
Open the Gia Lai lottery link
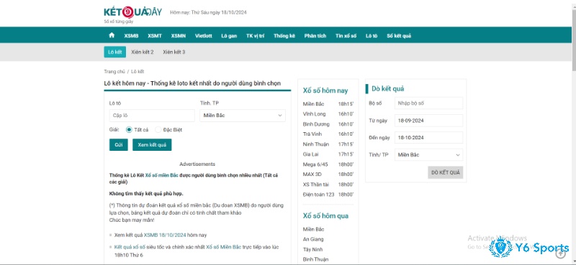311,154
